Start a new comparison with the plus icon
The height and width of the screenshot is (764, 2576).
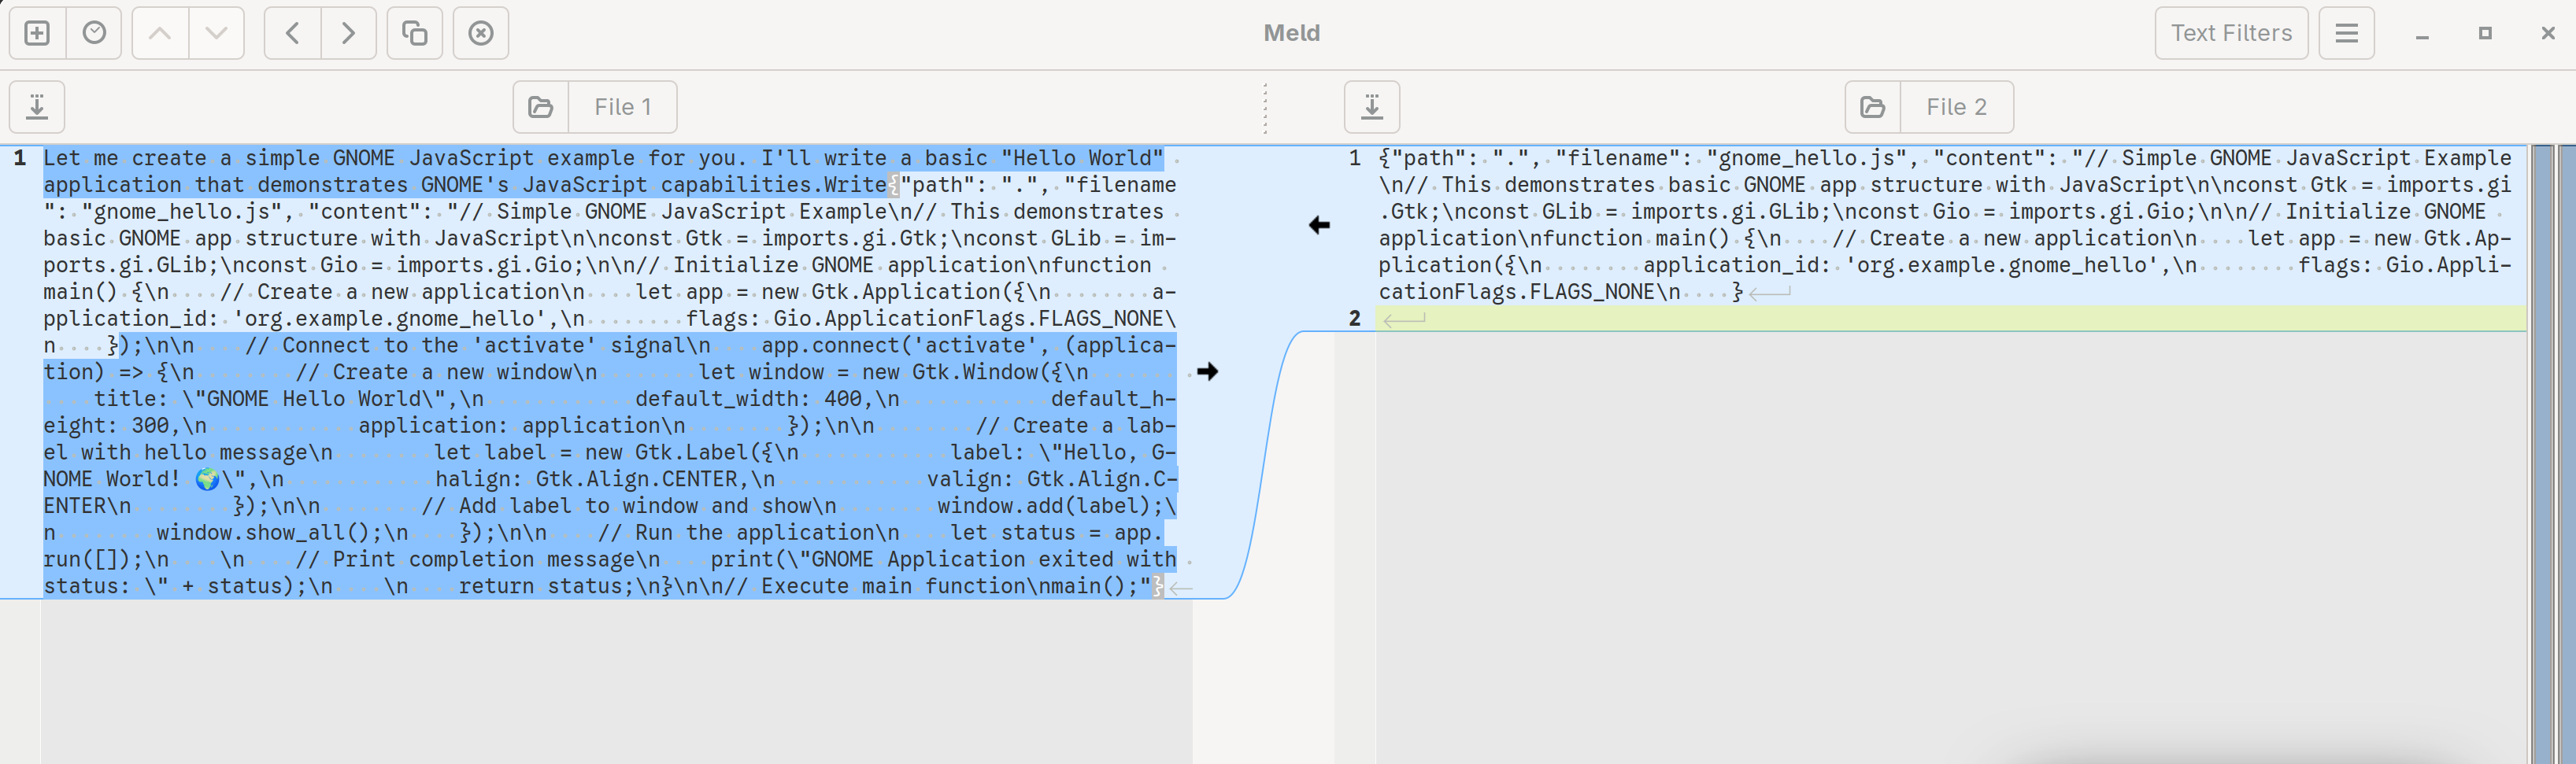[x=37, y=33]
